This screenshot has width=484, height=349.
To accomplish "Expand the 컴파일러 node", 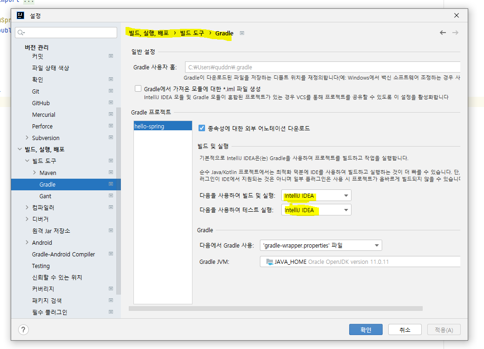I will (x=27, y=208).
